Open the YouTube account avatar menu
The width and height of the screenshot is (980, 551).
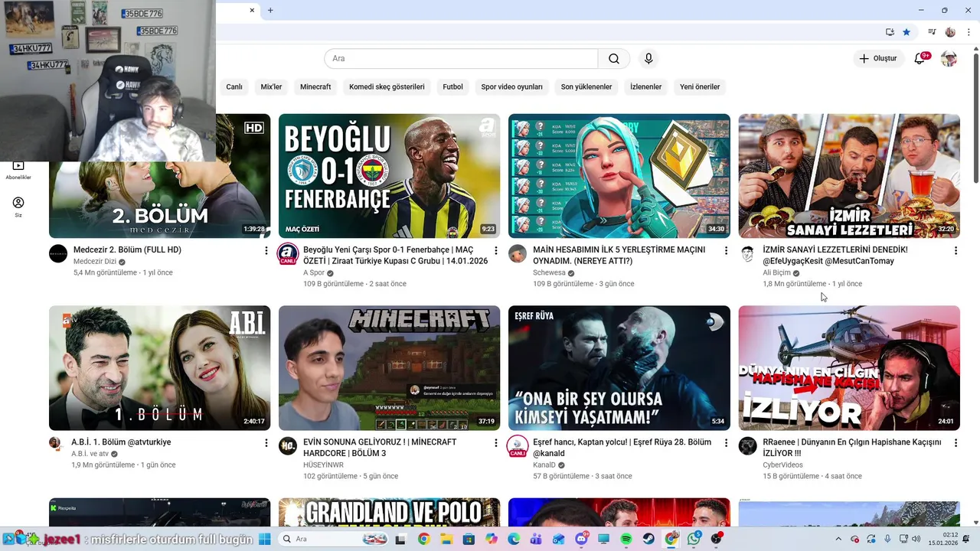(x=949, y=59)
